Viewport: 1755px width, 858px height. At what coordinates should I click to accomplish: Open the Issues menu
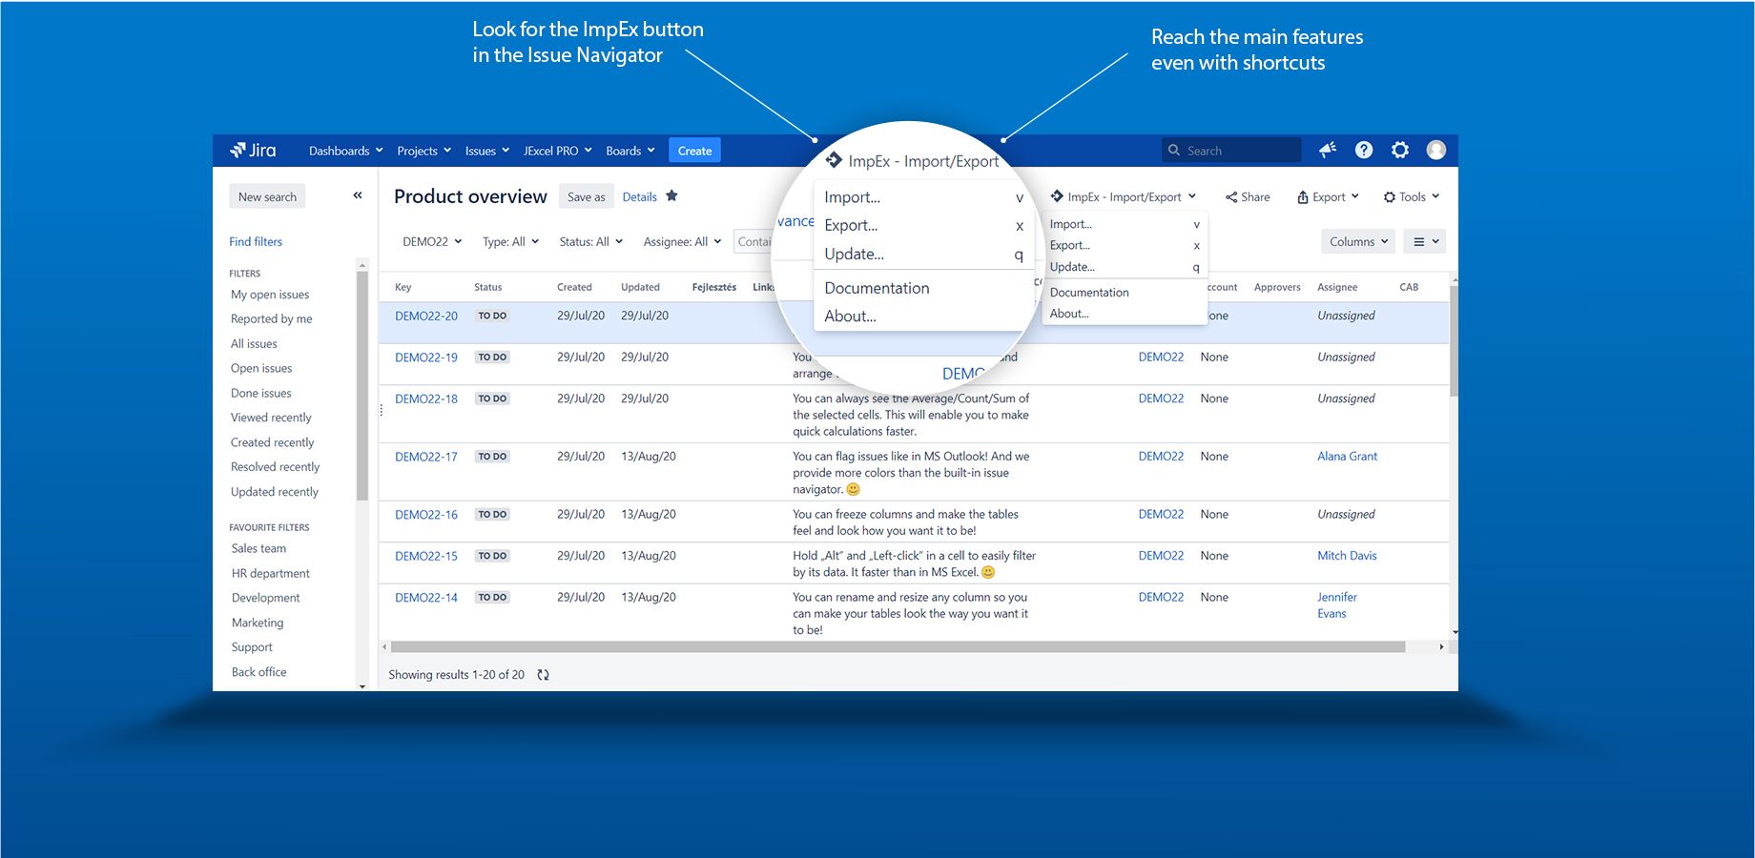click(x=486, y=151)
